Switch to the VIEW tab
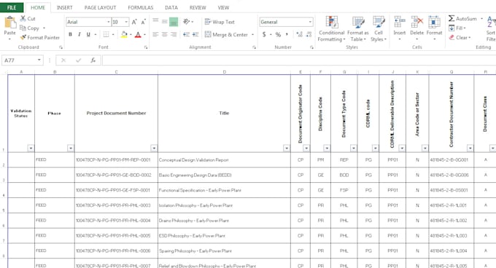The height and width of the screenshot is (268, 496). [223, 7]
